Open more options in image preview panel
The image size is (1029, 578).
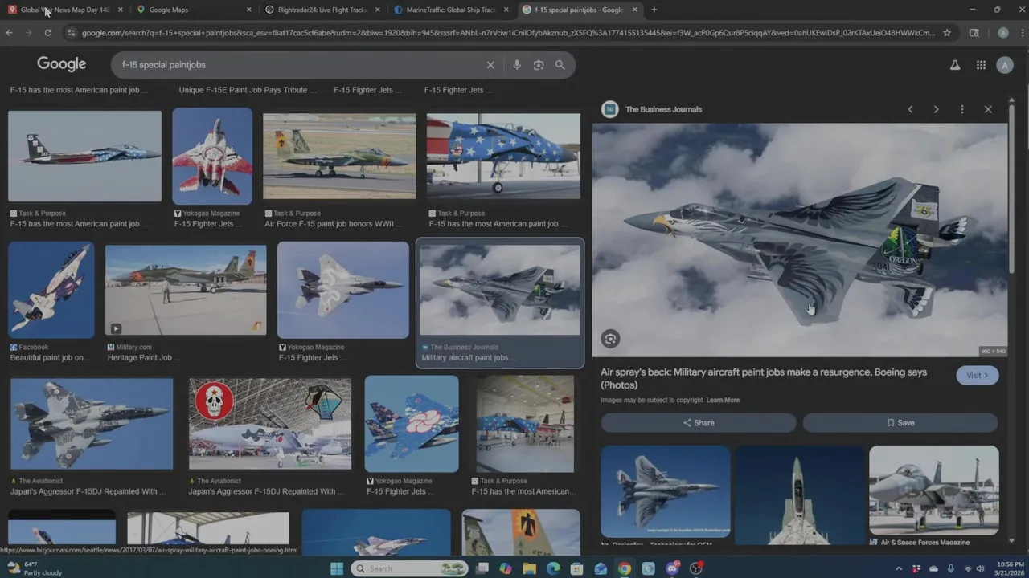coord(962,109)
